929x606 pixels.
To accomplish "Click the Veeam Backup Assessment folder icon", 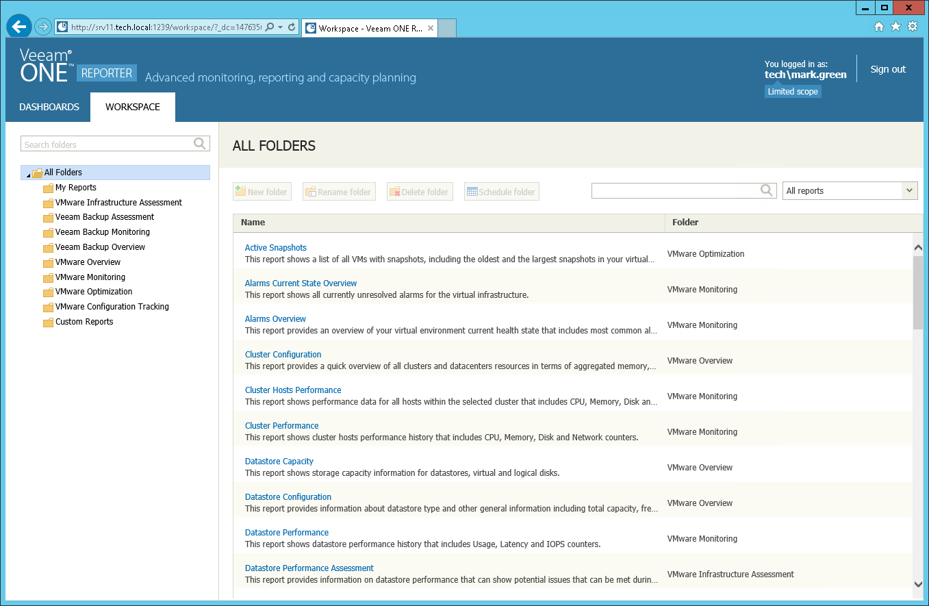I will pyautogui.click(x=48, y=218).
